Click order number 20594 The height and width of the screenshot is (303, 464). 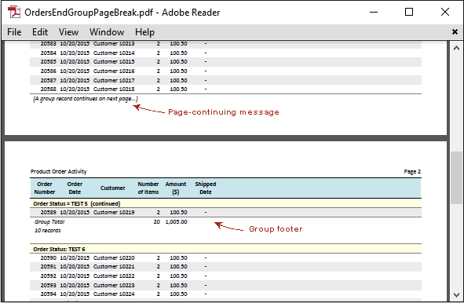coord(48,294)
